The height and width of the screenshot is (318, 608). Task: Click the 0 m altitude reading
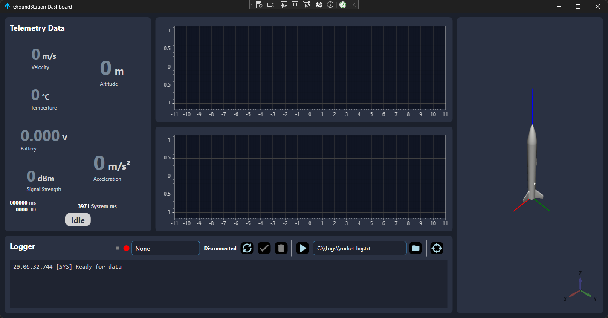point(112,68)
